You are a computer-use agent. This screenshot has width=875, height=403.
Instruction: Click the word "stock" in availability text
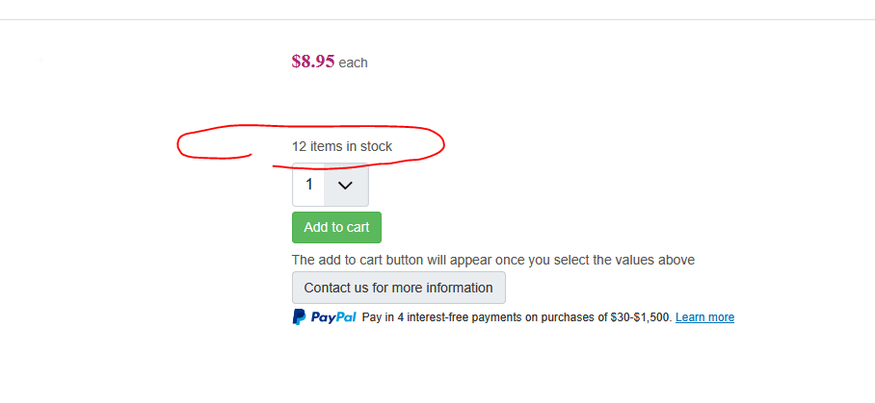coord(376,146)
